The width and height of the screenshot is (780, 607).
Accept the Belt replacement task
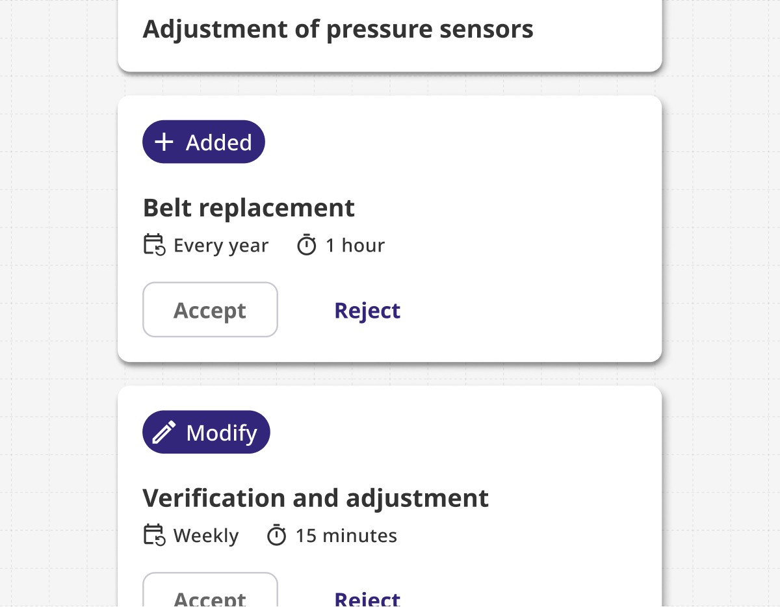click(210, 310)
